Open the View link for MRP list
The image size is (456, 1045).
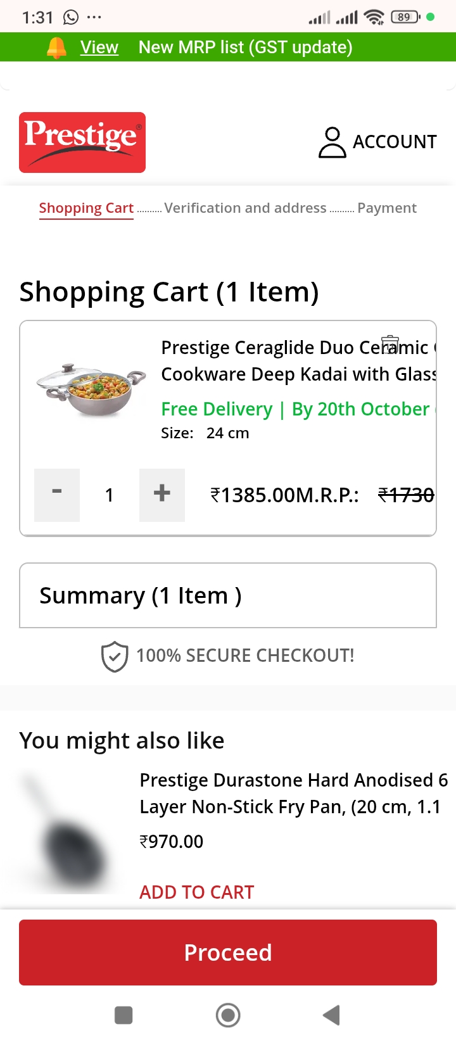(x=99, y=47)
